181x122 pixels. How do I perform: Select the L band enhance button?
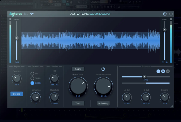point(158,71)
